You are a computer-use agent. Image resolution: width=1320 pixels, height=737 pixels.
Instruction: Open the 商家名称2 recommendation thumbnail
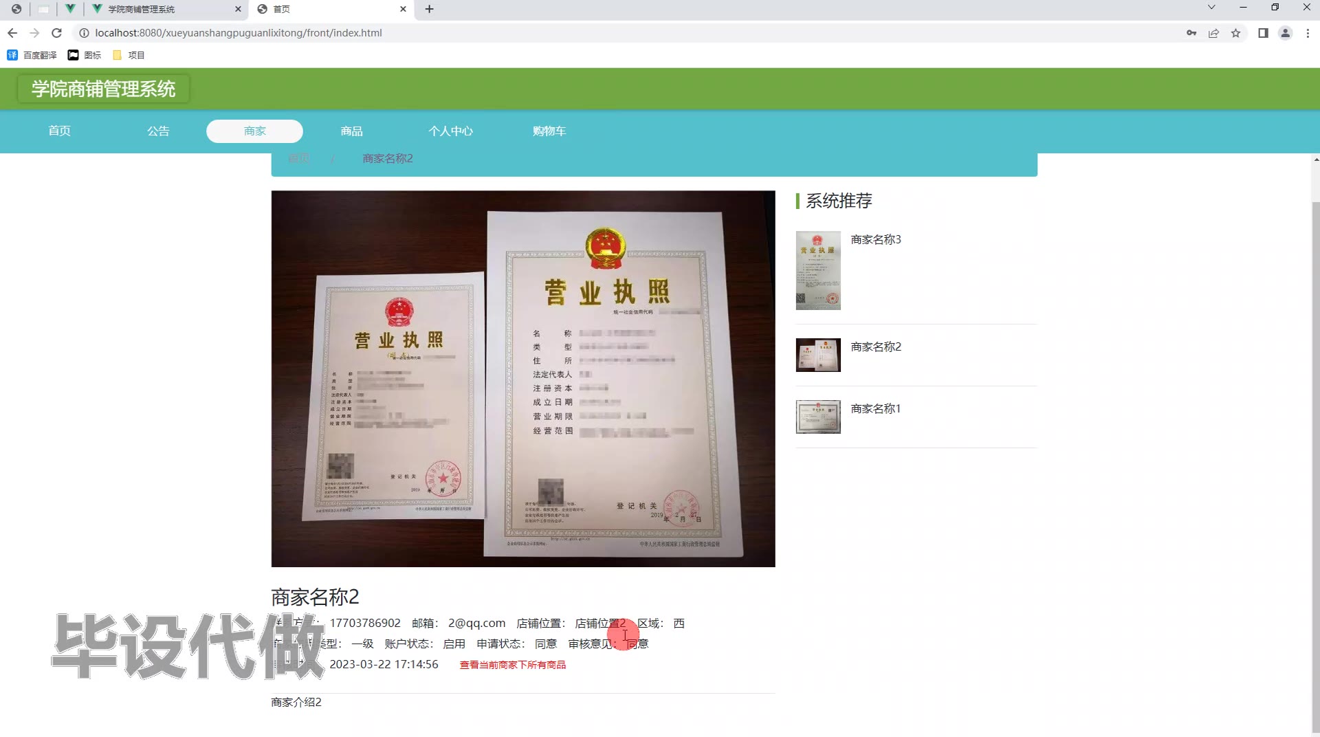(818, 355)
